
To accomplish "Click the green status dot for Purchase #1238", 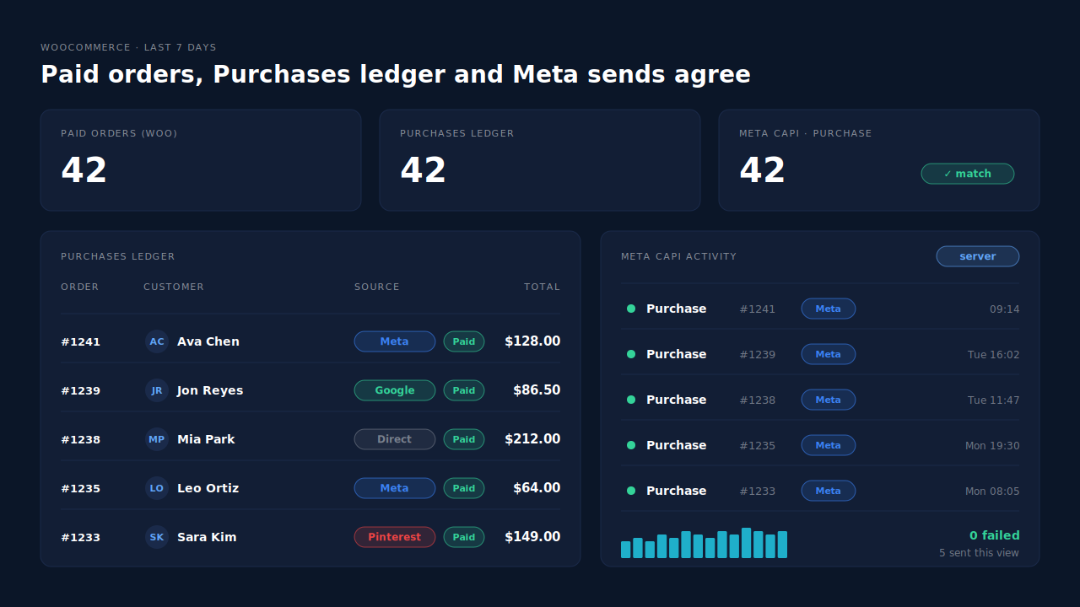I will click(x=631, y=400).
